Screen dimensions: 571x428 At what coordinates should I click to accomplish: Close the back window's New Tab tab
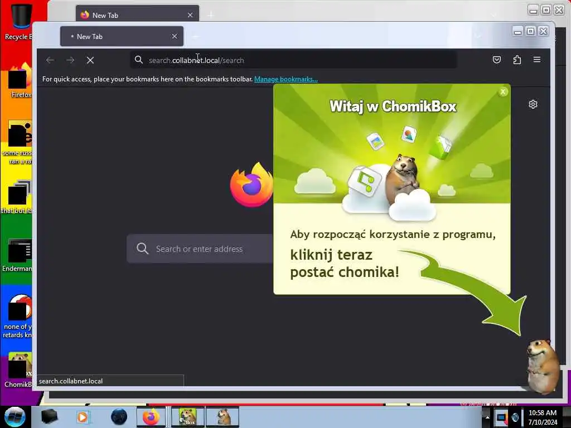tap(190, 15)
